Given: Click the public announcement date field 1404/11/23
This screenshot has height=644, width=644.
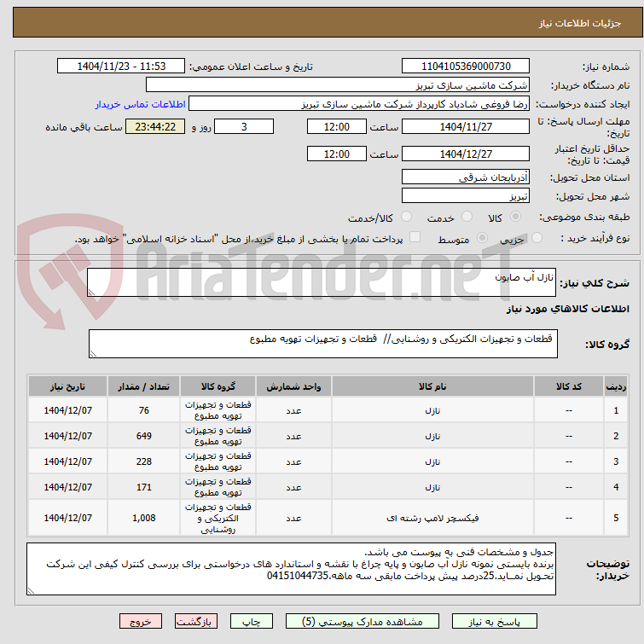Looking at the screenshot, I should click(121, 67).
